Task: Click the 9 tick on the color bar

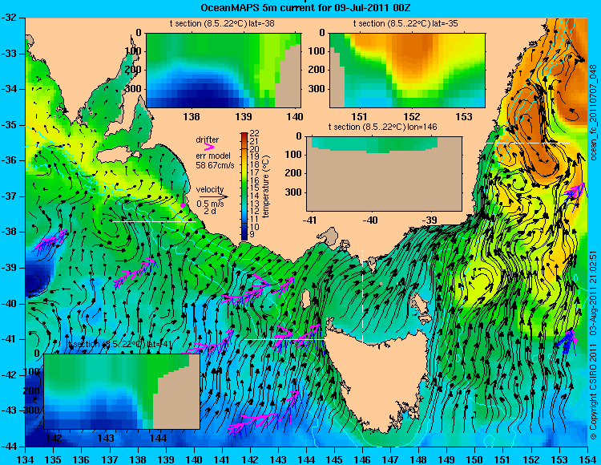Action: [x=252, y=235]
